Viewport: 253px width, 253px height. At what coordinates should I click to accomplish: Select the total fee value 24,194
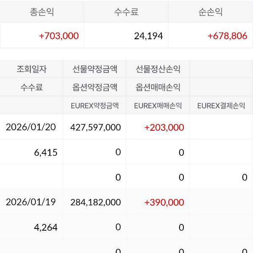pyautogui.click(x=148, y=36)
